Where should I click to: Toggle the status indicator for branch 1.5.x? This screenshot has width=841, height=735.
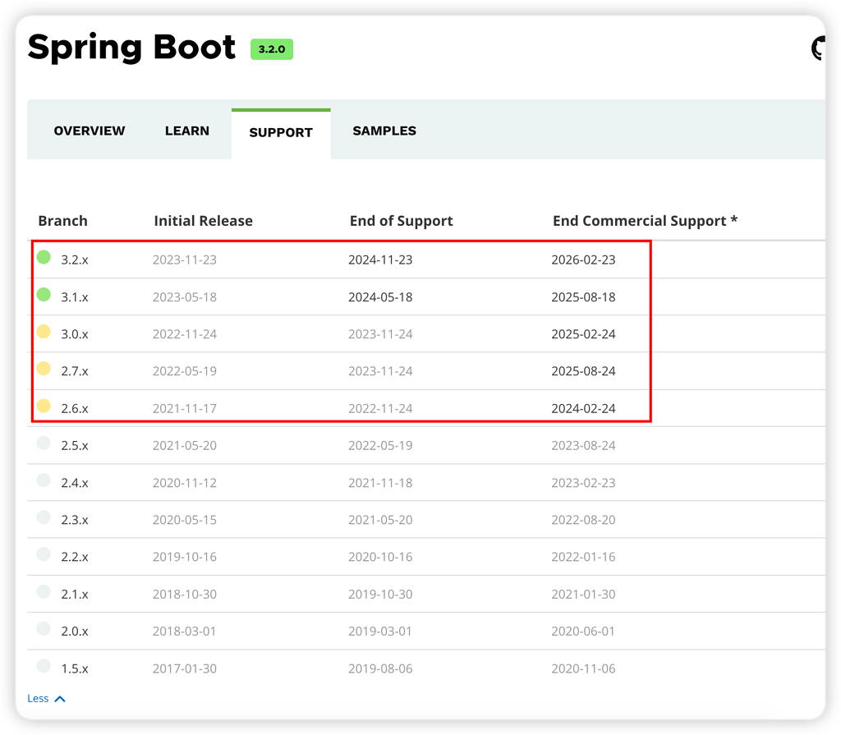click(x=43, y=666)
